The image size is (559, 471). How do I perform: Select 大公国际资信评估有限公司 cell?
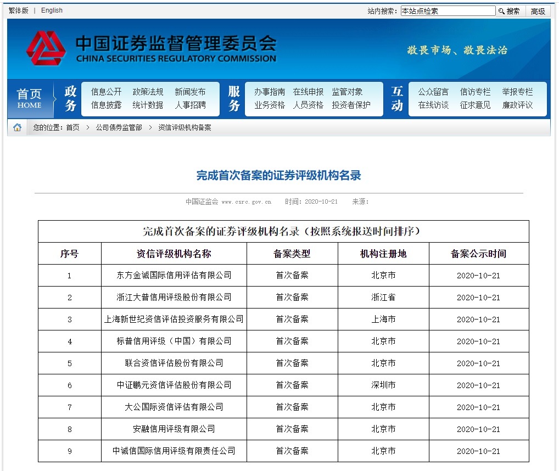(x=174, y=407)
